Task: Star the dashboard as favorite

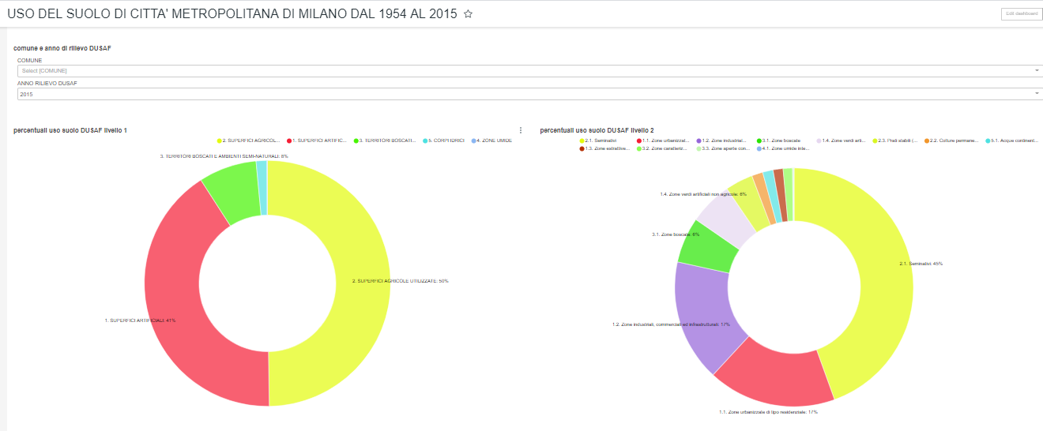Action: click(468, 14)
